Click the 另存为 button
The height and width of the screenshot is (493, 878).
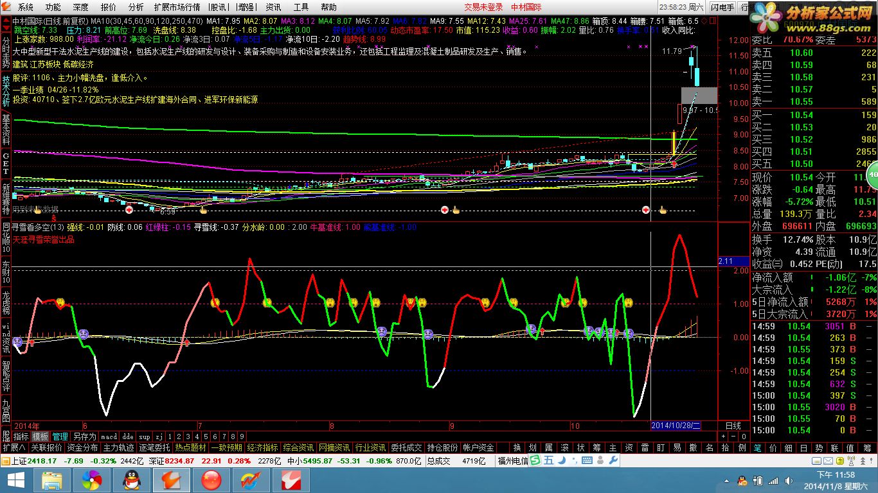84,437
